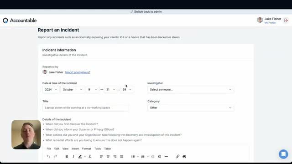
Task: Open the editor Insert menu
Action: click(75, 149)
